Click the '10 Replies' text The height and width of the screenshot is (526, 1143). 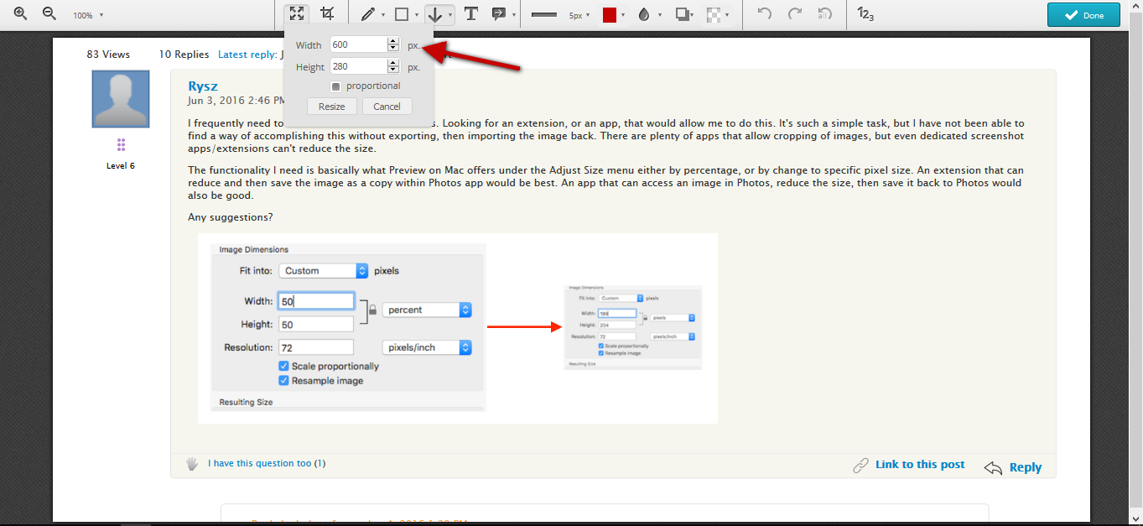(184, 55)
